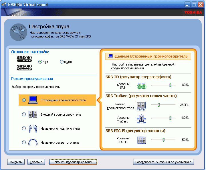The height and width of the screenshot is (170, 206).
Task: Click the Уровень TruBass slider handle
Action: [170, 118]
